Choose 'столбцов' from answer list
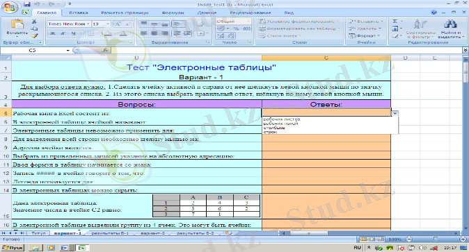Viewport: 469px width, 252px height. point(274,128)
